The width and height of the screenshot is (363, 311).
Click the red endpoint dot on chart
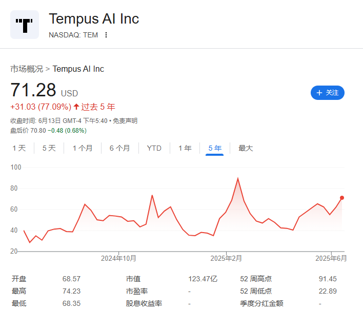342,198
